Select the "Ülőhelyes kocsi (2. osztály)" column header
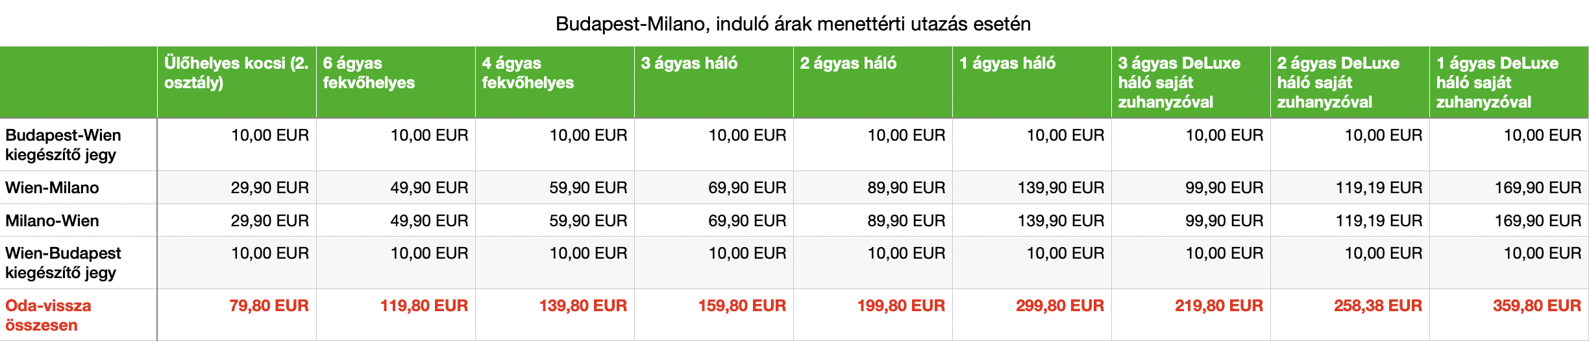The image size is (1589, 341). pos(236,73)
